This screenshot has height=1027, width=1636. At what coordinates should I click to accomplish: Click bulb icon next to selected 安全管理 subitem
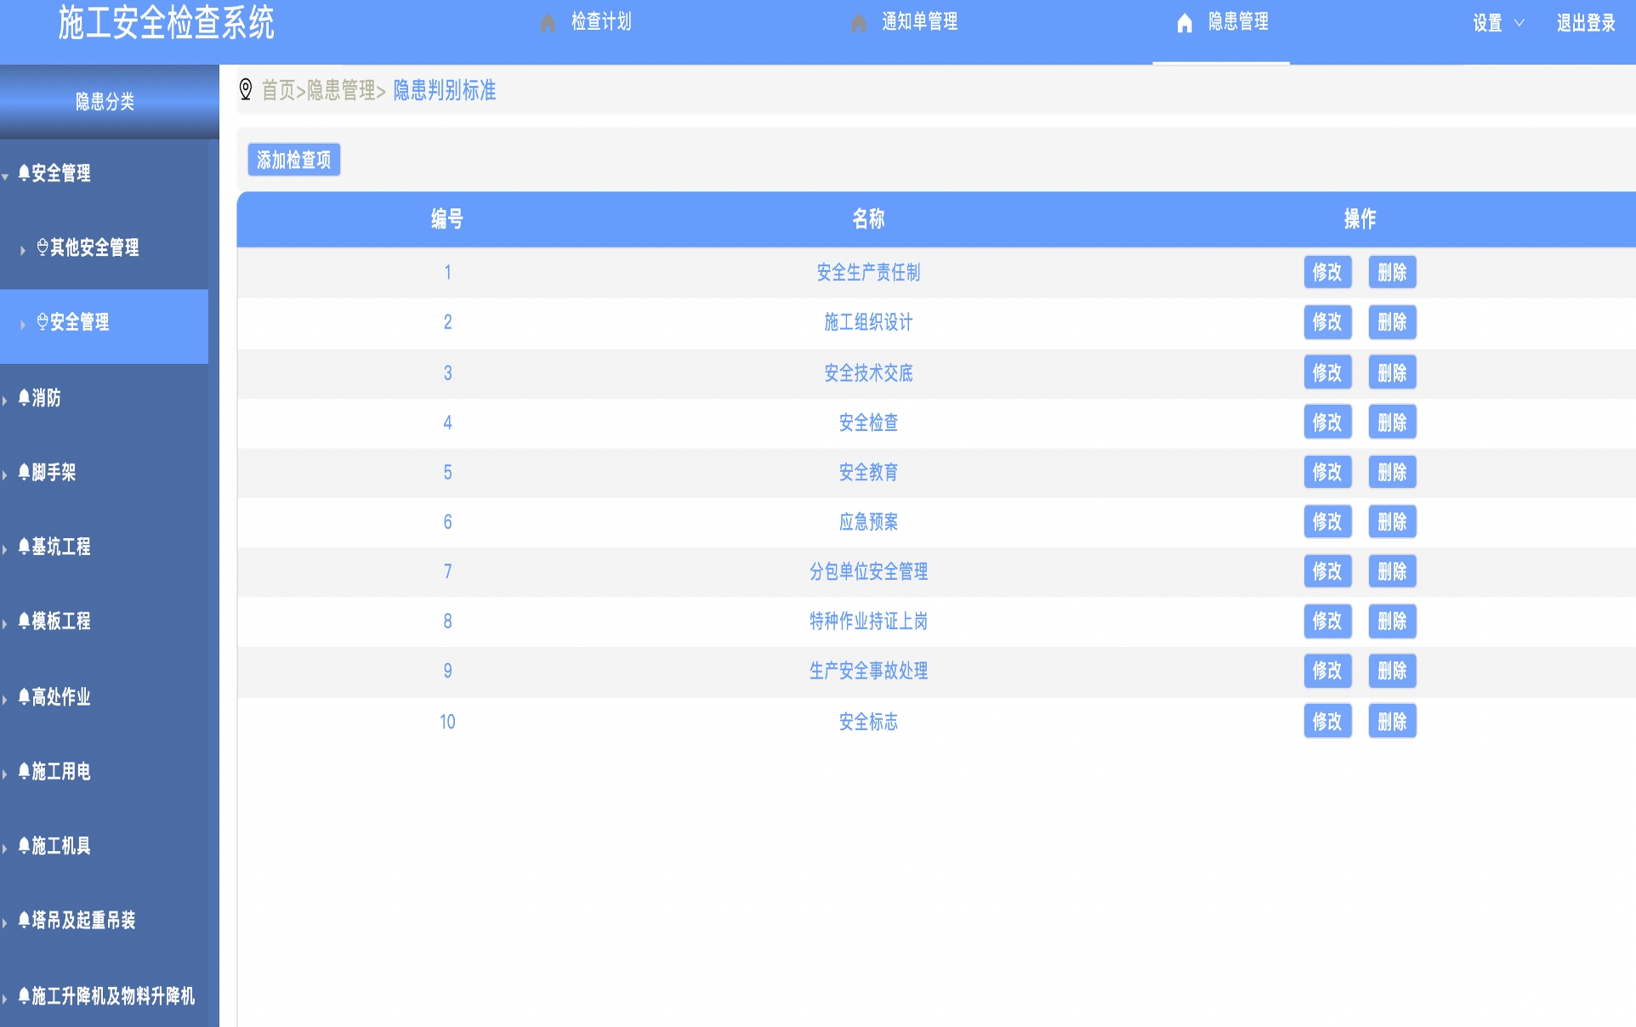coord(43,322)
